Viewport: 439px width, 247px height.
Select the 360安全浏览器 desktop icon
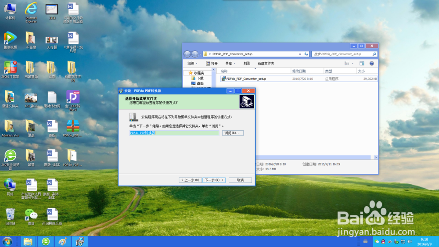pyautogui.click(x=11, y=159)
